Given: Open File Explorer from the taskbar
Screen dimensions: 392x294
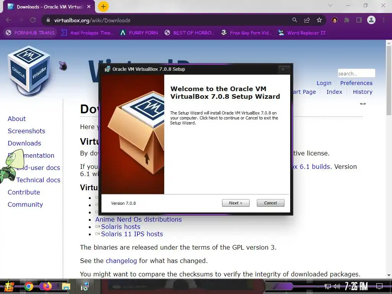Looking at the screenshot, I should point(66,286).
